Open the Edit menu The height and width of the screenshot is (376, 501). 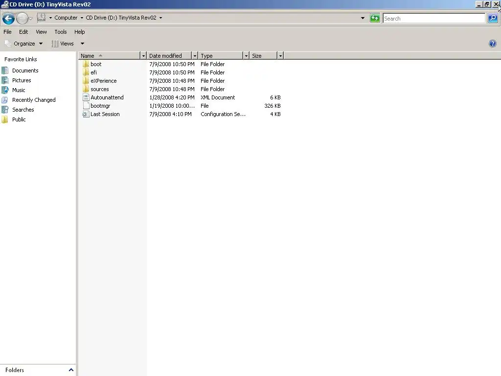23,32
